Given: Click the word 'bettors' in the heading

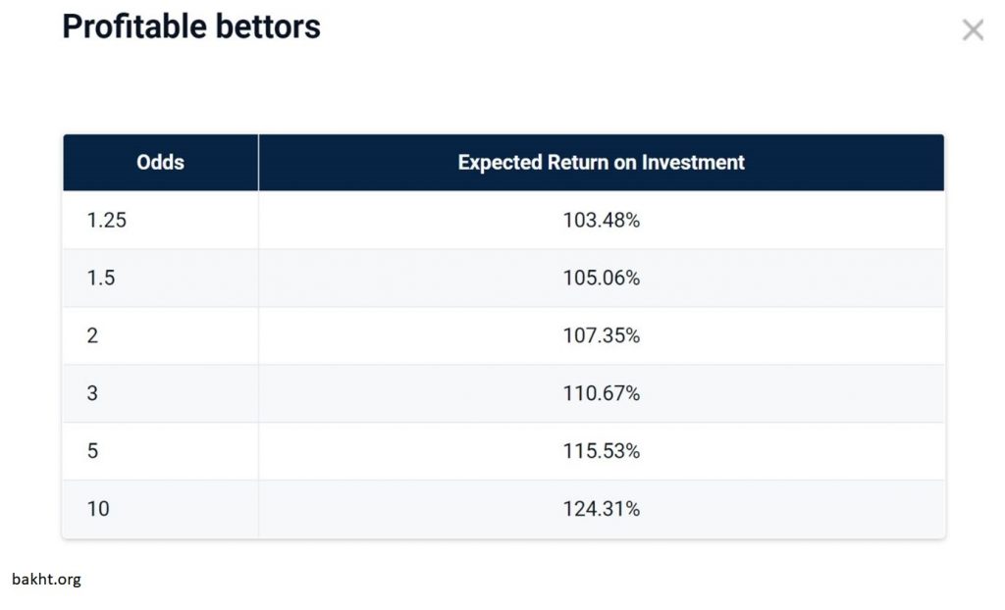Looking at the screenshot, I should (x=271, y=26).
